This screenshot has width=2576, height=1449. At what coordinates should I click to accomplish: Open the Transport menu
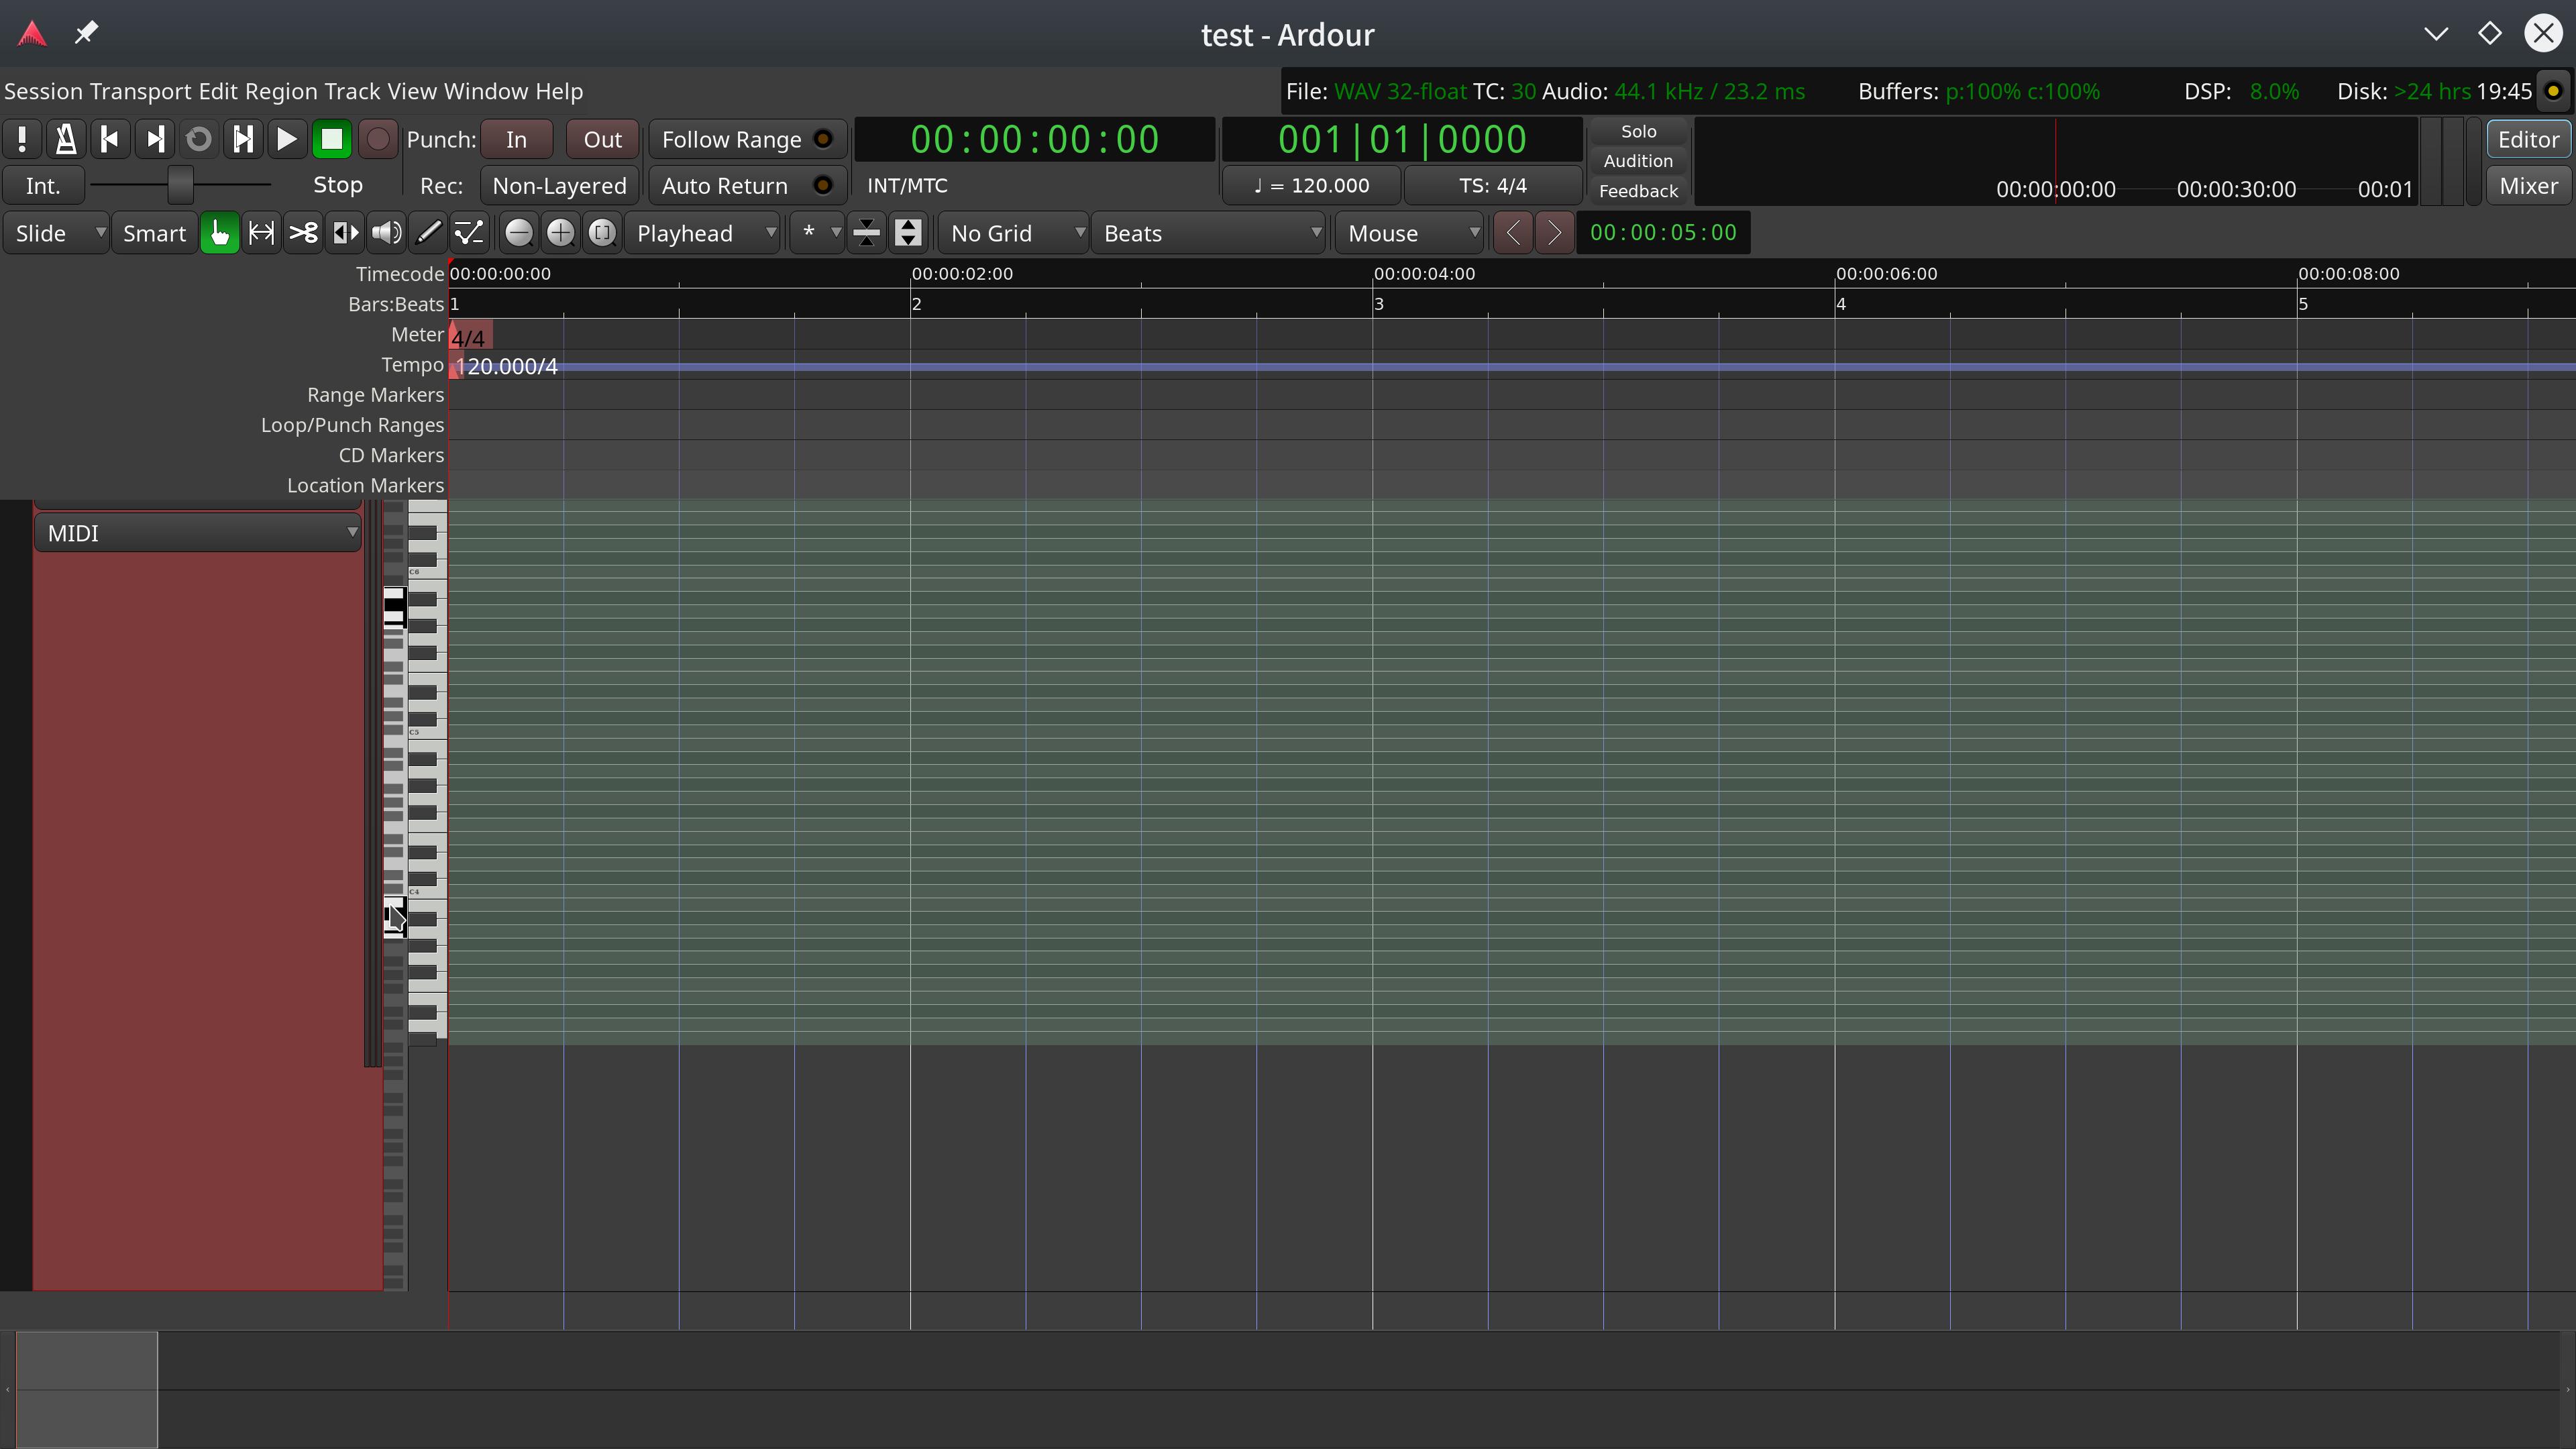(x=140, y=91)
